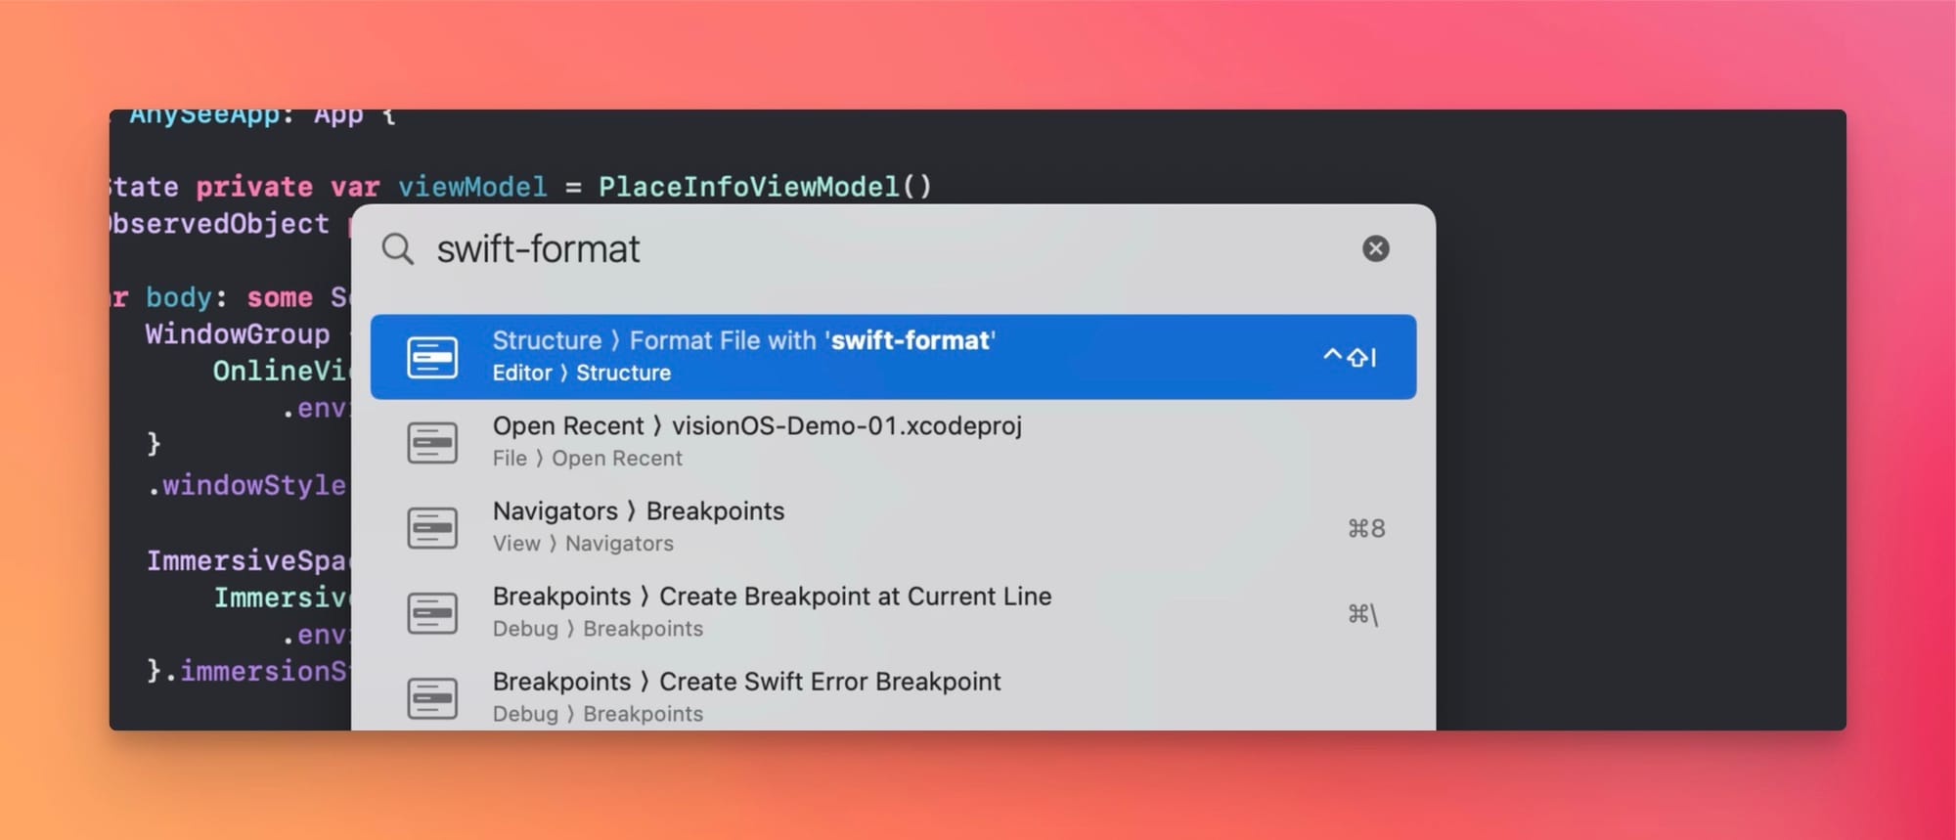Click the ⌘8 shortcut hint
1956x840 pixels.
tap(1366, 529)
